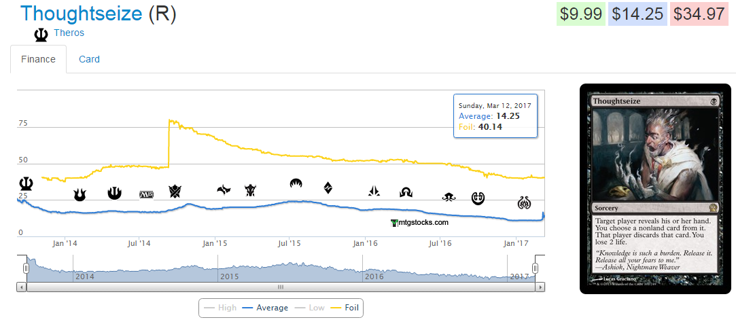Click the Kaladesh spiral set marker
Image resolution: width=736 pixels, height=322 pixels.
tap(478, 198)
